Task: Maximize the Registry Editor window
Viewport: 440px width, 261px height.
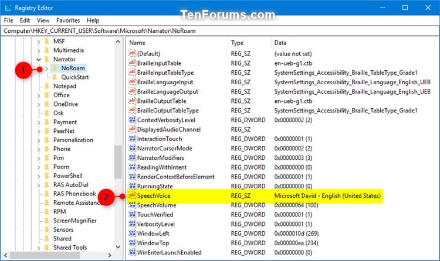Action: pos(405,8)
